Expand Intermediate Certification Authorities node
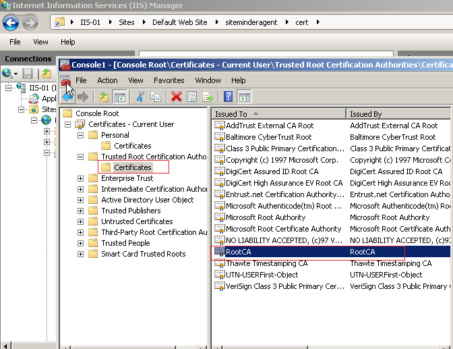This screenshot has width=453, height=349. [81, 189]
